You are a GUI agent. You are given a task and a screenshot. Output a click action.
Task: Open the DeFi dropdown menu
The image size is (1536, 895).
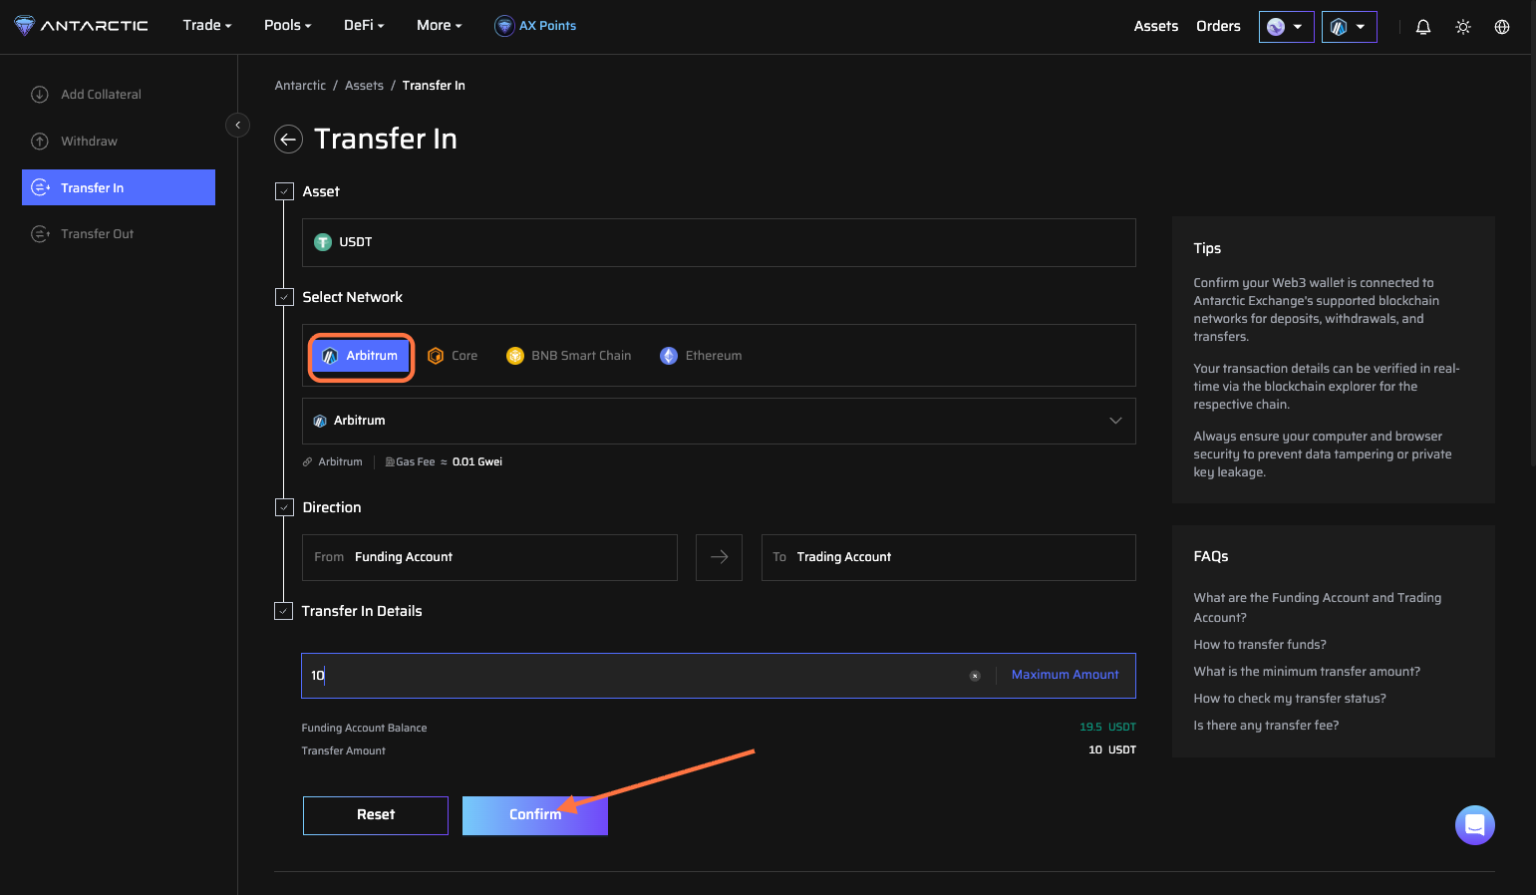[x=364, y=26]
